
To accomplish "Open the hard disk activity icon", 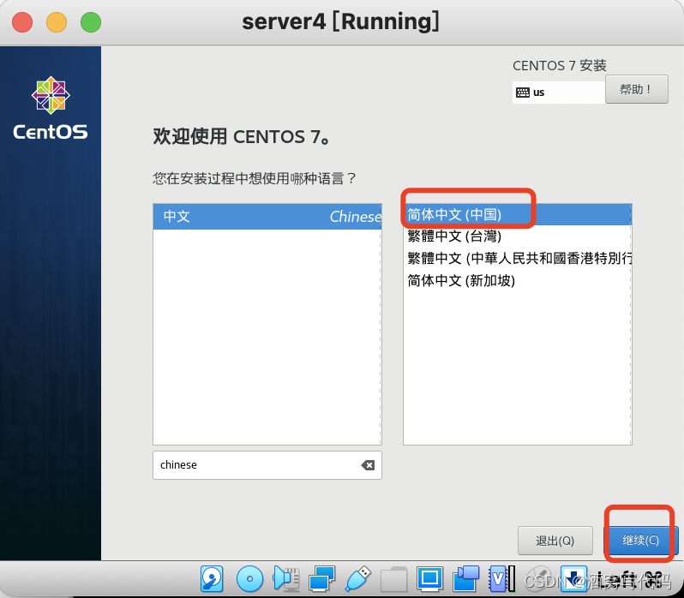I will point(212,578).
